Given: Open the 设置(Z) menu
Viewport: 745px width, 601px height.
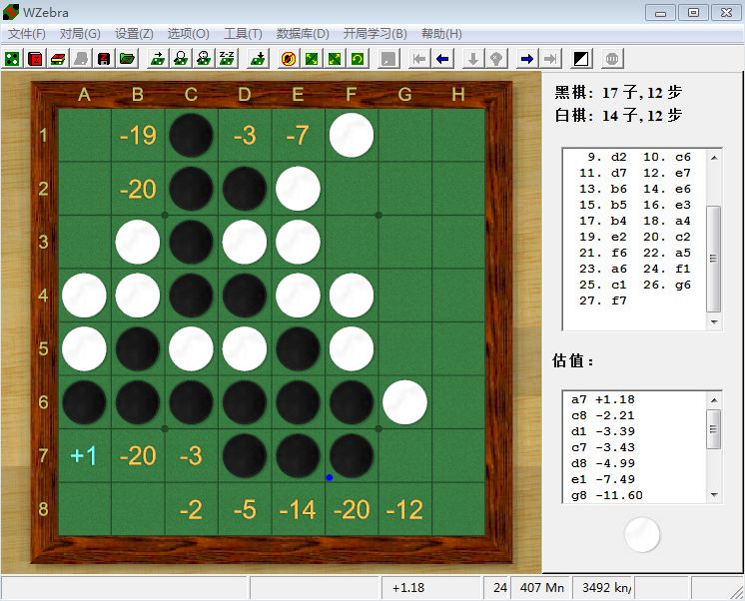Looking at the screenshot, I should 134,34.
